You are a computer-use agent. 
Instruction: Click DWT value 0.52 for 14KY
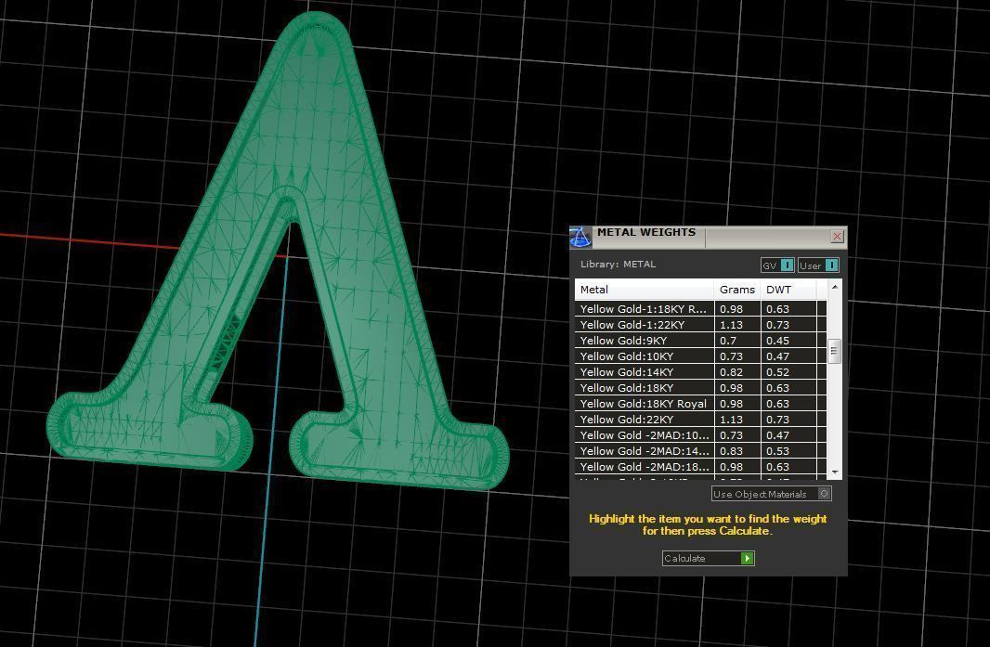click(x=778, y=372)
